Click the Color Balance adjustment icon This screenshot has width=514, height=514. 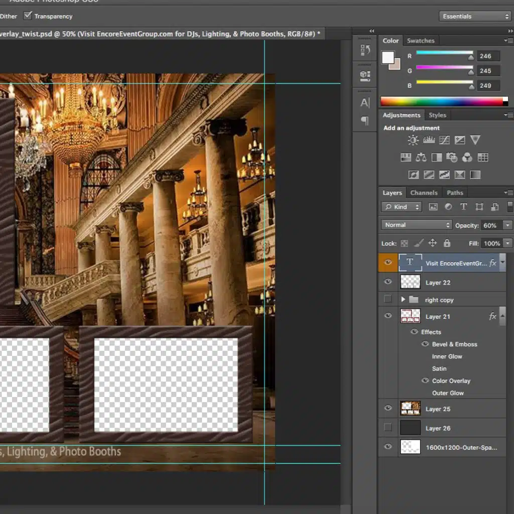pyautogui.click(x=421, y=158)
